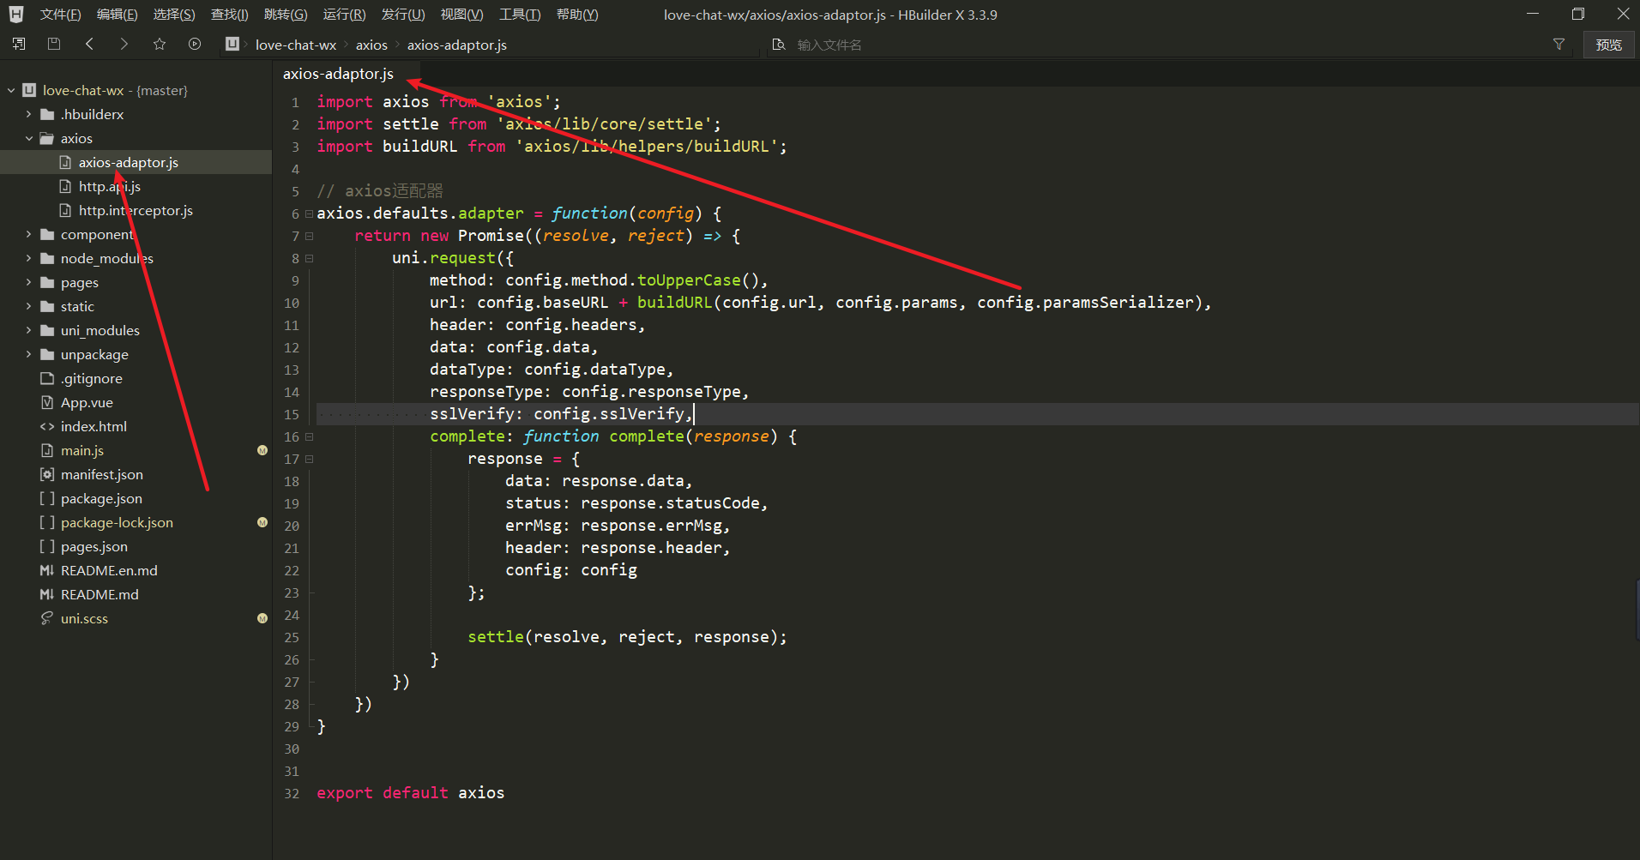Collapse the love-chat-wx project root
This screenshot has height=860, width=1640.
click(11, 90)
